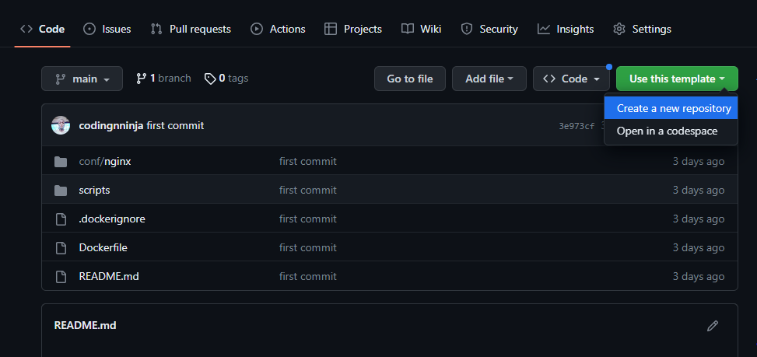Screen dimensions: 757x357
Task: Click the codingnninja avatar image
Action: click(x=61, y=125)
